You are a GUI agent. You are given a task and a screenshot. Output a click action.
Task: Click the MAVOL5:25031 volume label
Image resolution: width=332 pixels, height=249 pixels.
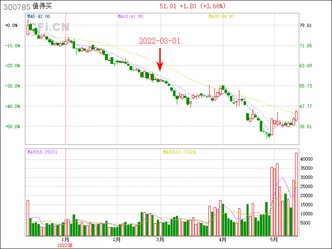[42, 152]
